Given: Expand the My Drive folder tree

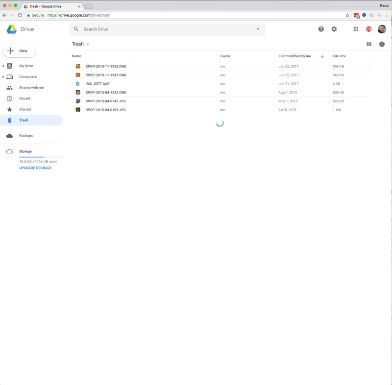Looking at the screenshot, I should click(x=3, y=66).
